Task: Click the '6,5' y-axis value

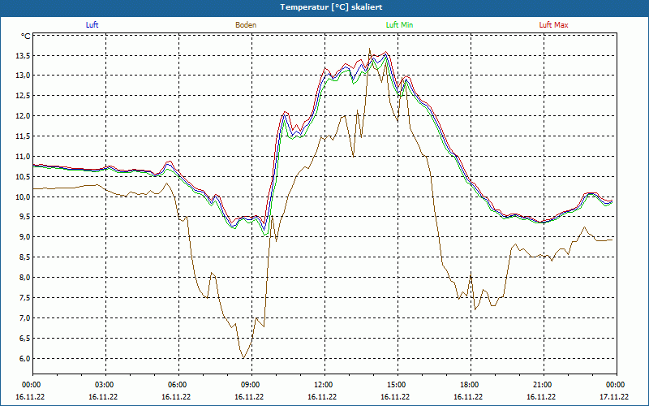Action: [24, 339]
